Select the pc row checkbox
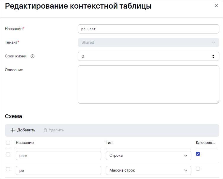This screenshot has height=179, width=223. tap(8, 169)
